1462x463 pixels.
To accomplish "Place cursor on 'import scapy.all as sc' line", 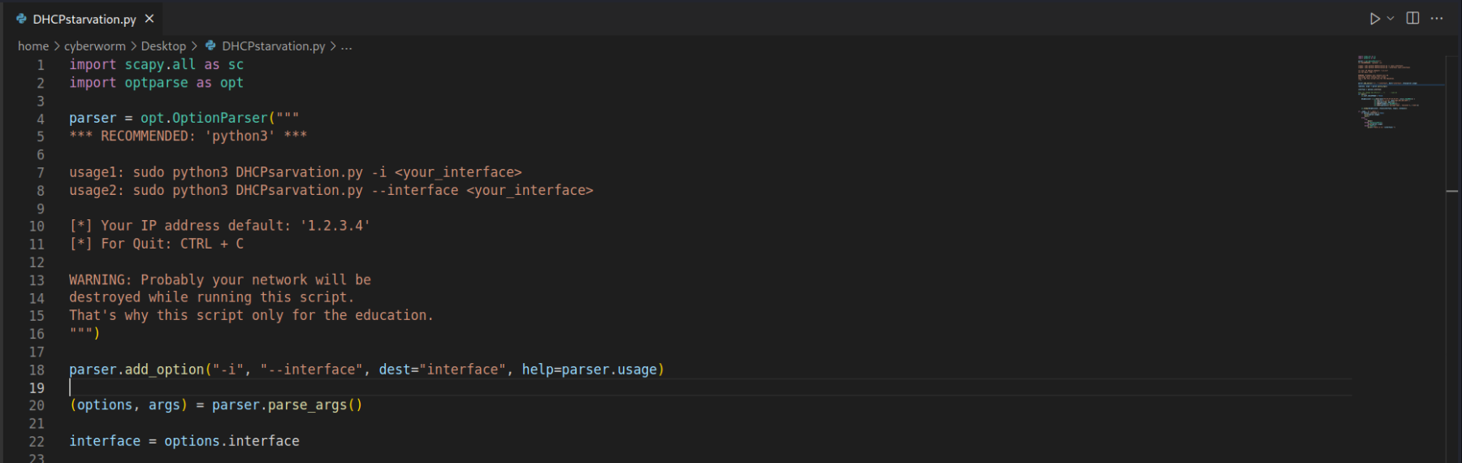I will click(156, 65).
